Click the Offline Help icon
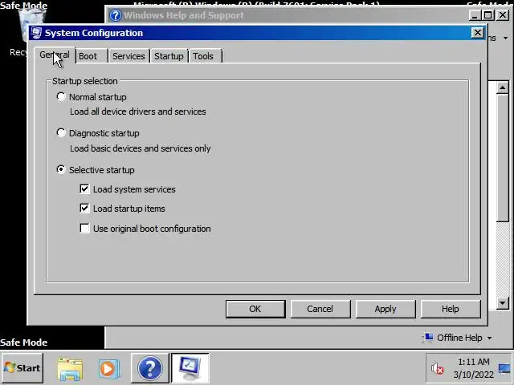The height and width of the screenshot is (385, 514). click(x=428, y=337)
